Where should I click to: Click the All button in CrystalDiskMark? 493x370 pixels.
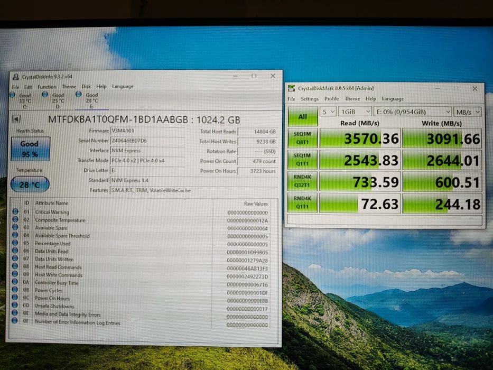[303, 117]
